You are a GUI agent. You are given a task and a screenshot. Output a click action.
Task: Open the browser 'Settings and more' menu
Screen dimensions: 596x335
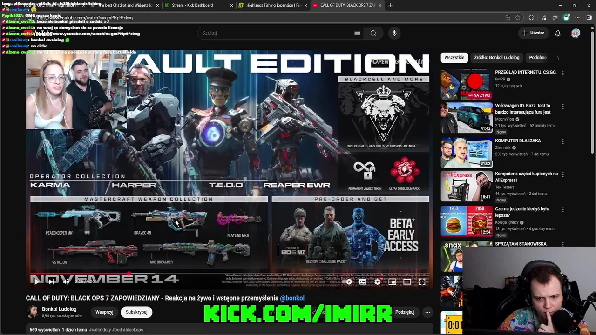577,18
